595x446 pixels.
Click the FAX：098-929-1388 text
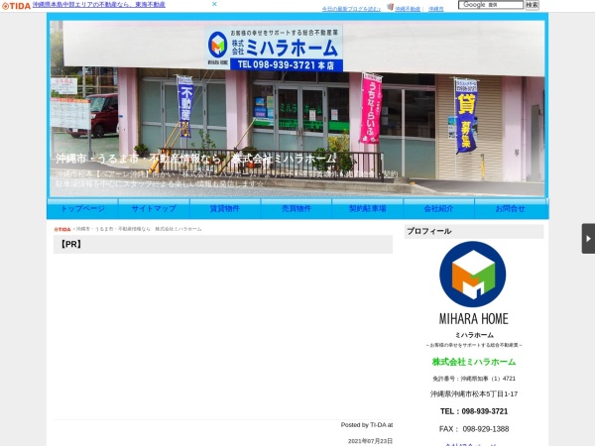[474, 429]
